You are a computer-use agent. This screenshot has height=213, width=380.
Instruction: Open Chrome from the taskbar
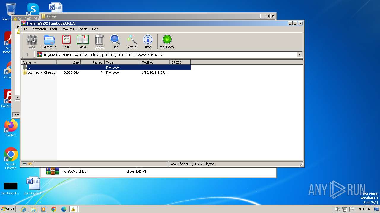click(x=54, y=209)
